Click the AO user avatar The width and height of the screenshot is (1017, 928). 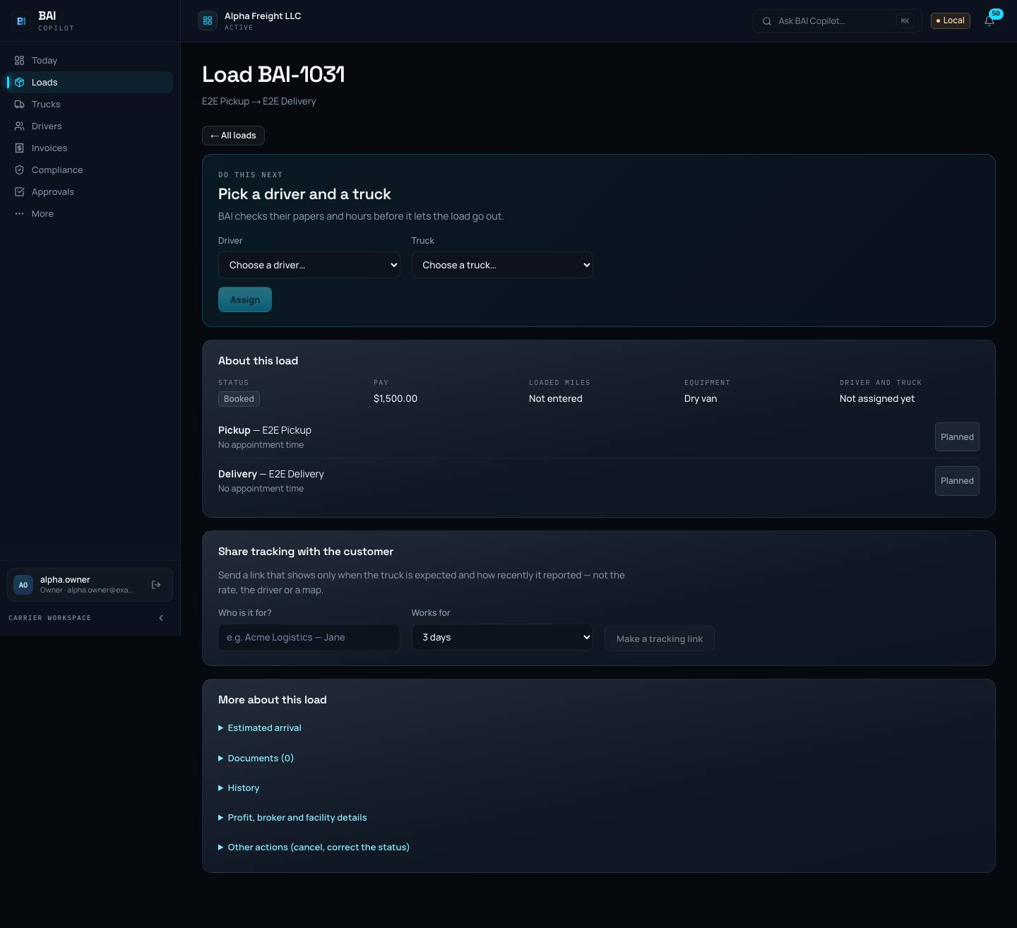pyautogui.click(x=23, y=585)
